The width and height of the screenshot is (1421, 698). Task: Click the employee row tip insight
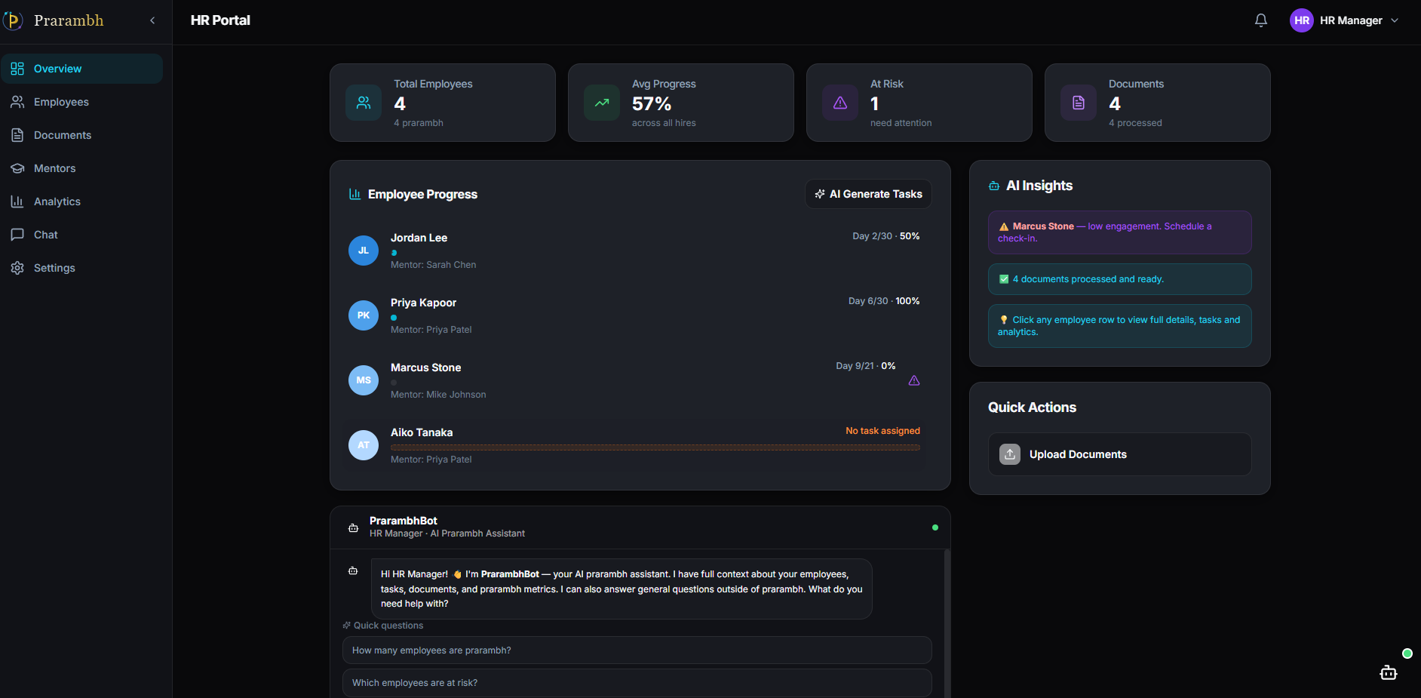[1120, 326]
